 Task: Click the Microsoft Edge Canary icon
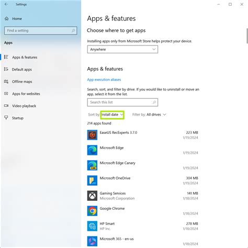coord(92,165)
